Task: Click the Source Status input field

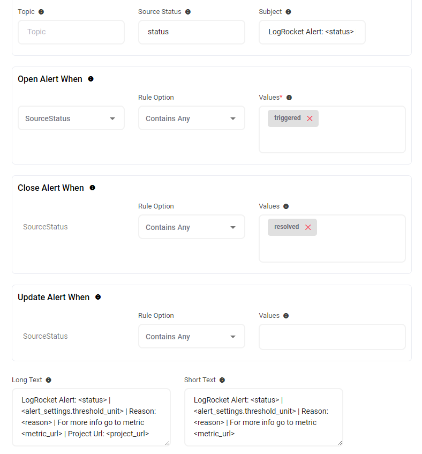Action: point(191,32)
